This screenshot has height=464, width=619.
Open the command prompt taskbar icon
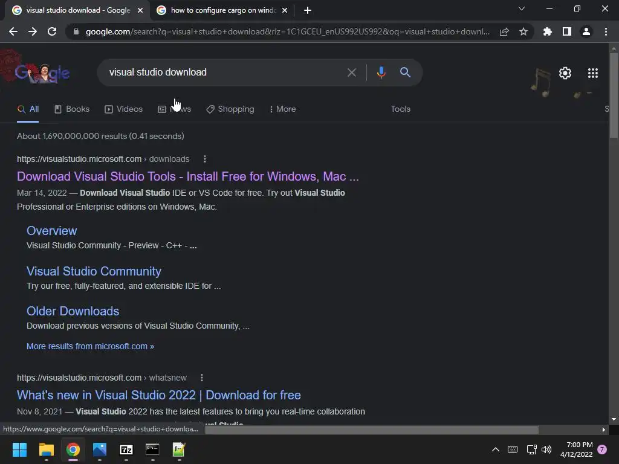click(152, 449)
